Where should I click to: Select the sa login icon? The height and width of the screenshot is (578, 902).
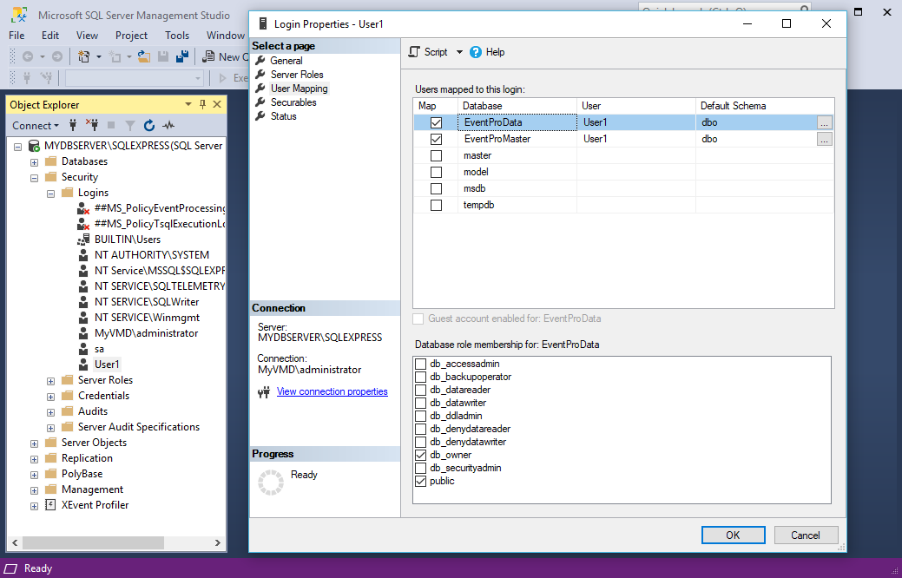[84, 349]
